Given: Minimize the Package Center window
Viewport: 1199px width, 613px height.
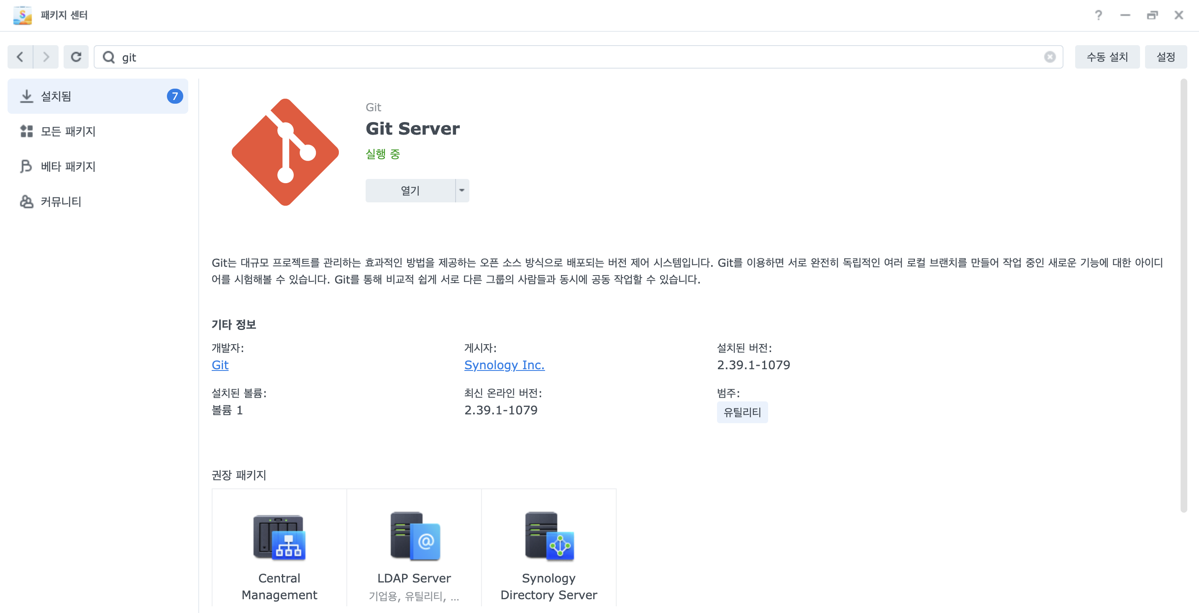Looking at the screenshot, I should (x=1125, y=15).
